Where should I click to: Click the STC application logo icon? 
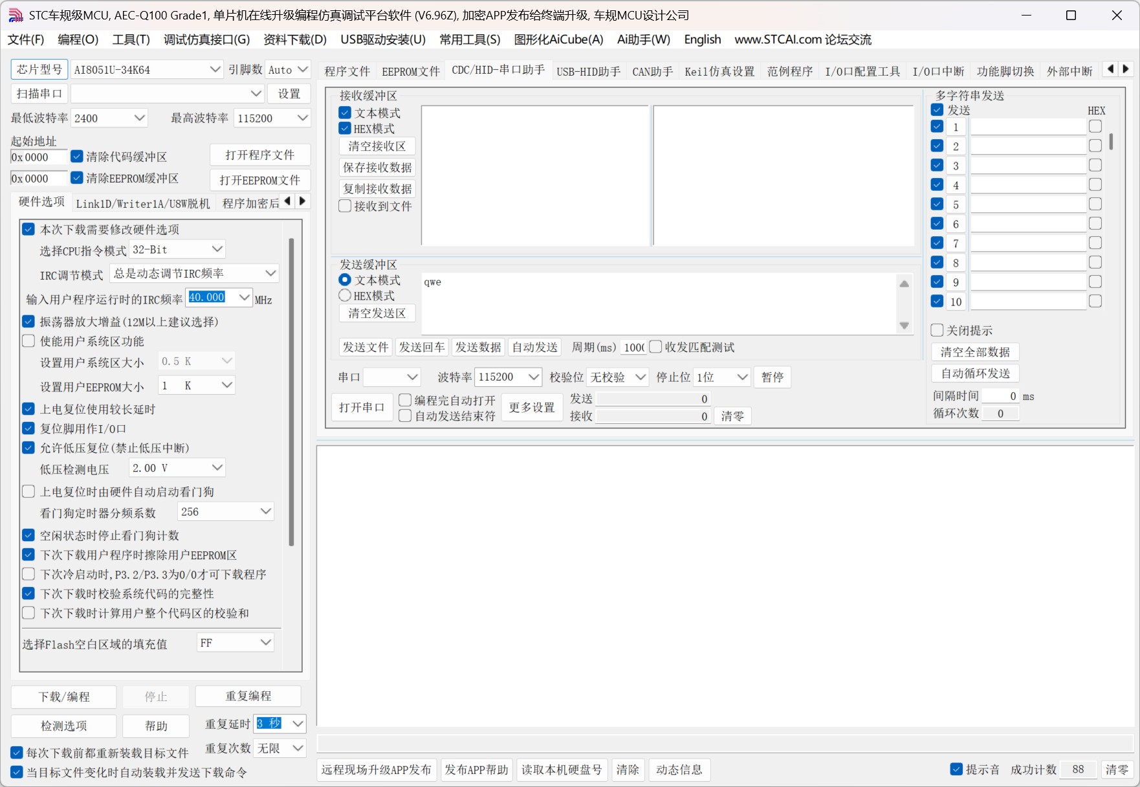[x=16, y=15]
